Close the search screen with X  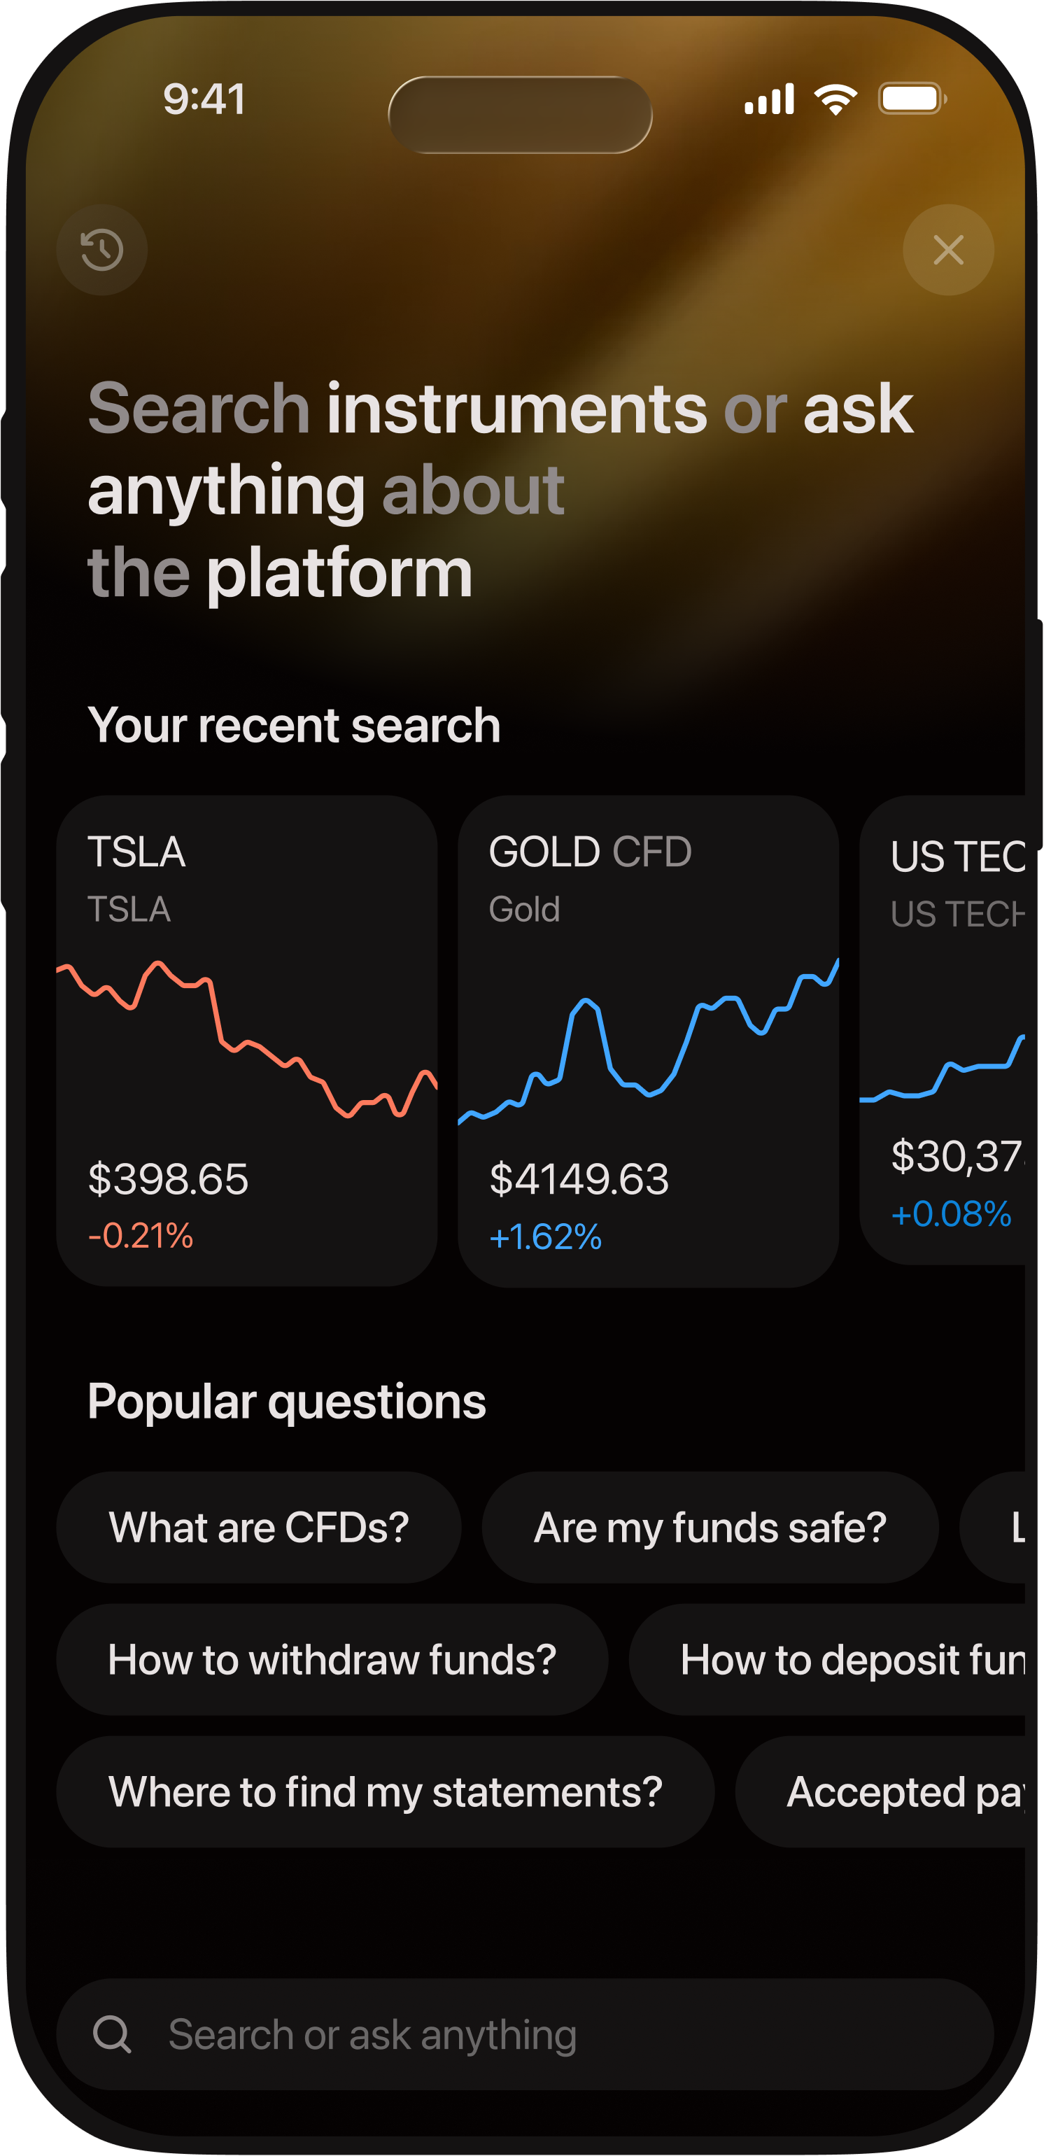click(x=949, y=251)
